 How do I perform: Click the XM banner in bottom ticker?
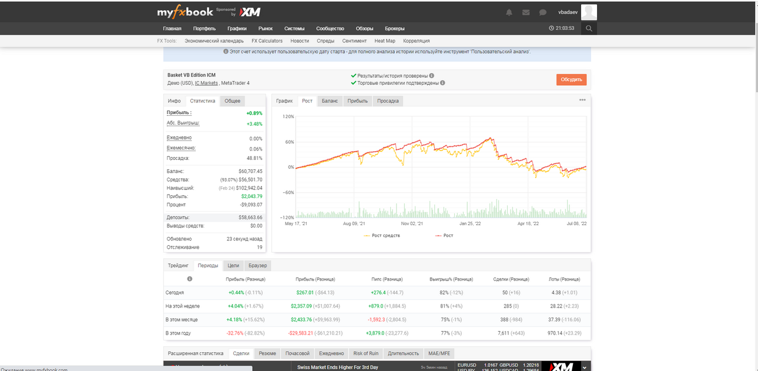pos(560,366)
